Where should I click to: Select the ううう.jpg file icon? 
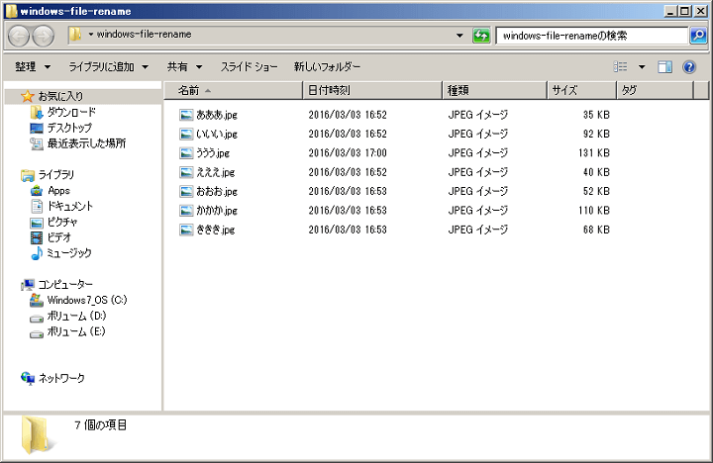point(186,153)
